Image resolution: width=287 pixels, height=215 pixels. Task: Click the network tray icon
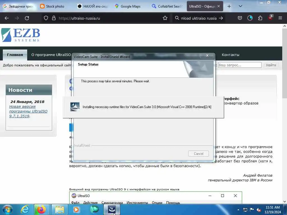(x=245, y=210)
